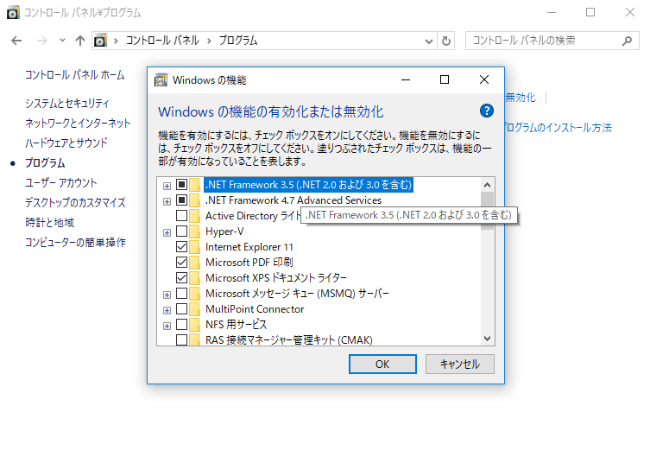The width and height of the screenshot is (650, 463).
Task: Uncheck Microsoft PDF 印刷
Action: 181,263
